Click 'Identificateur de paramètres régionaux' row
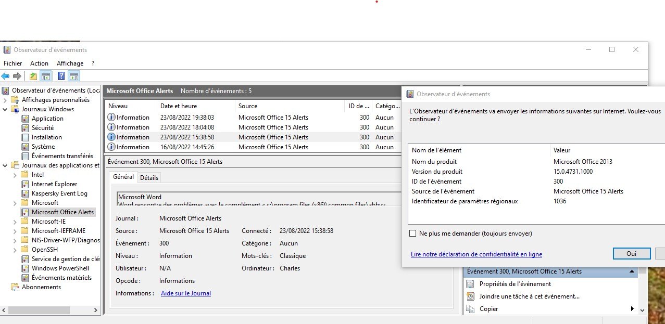Viewport: 665px width, 324px height. point(536,201)
